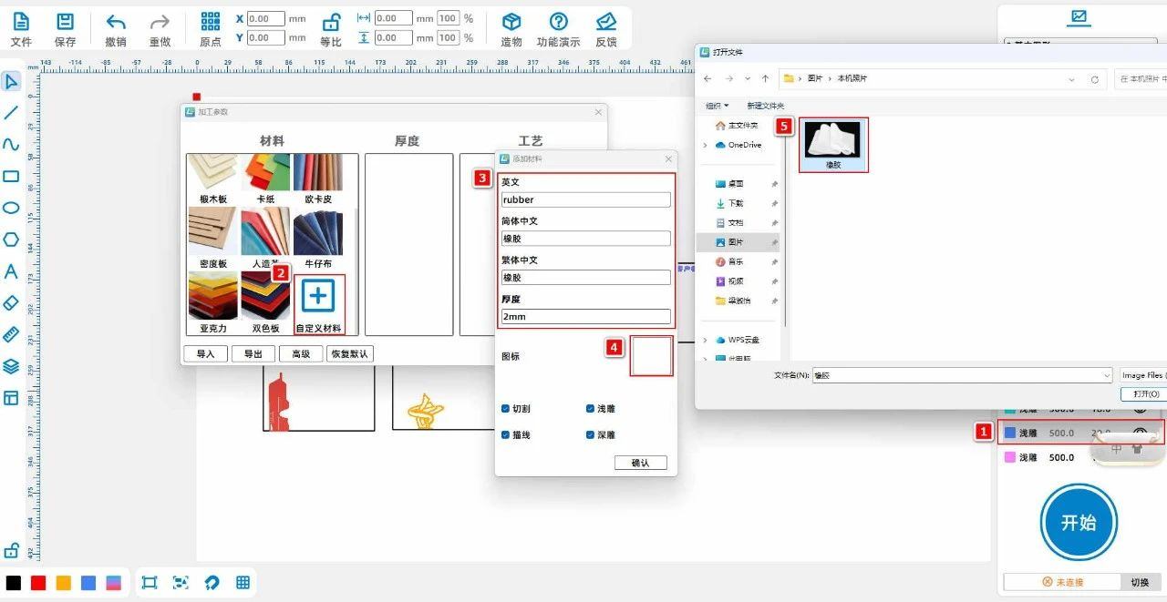
Task: Click the Save (保存) icon
Action: (65, 22)
